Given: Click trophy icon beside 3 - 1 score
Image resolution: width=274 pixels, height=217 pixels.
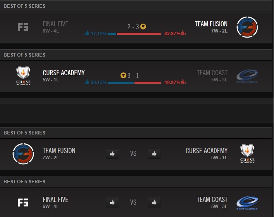Looking at the screenshot, I should click(x=123, y=76).
